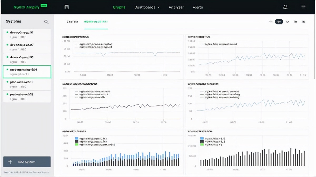The height and width of the screenshot is (177, 316).
Task: Click status dot of prod-rails-web02
Action: pos(7,94)
